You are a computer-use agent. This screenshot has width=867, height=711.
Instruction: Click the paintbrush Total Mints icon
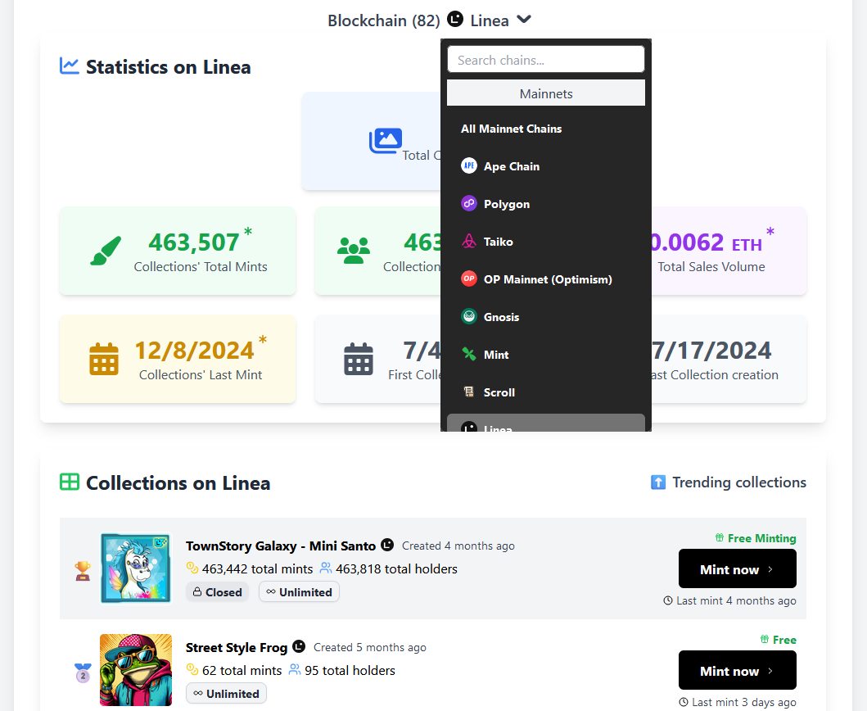(106, 251)
